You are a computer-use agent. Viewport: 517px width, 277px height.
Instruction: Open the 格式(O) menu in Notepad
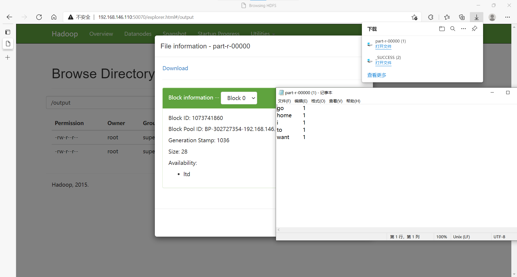[318, 101]
